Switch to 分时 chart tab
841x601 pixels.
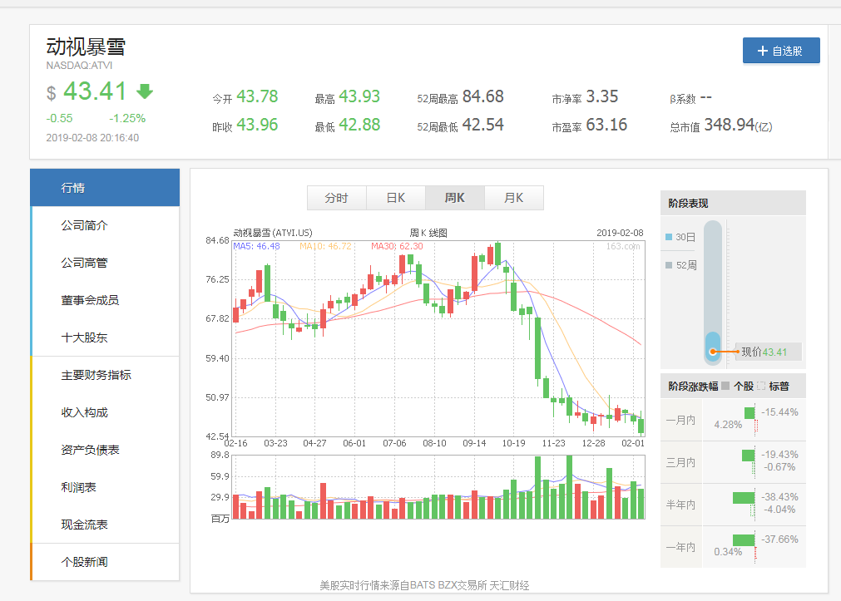[337, 198]
